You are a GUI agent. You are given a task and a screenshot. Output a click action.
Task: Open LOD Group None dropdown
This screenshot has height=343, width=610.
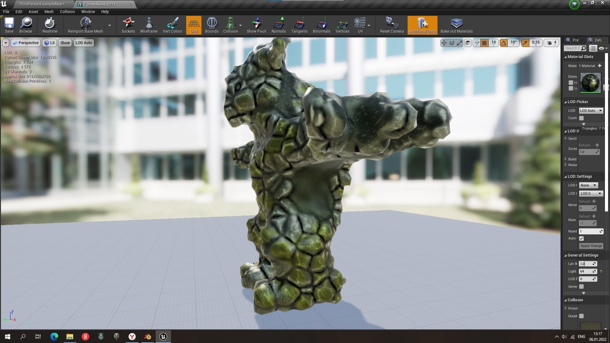[x=588, y=185]
